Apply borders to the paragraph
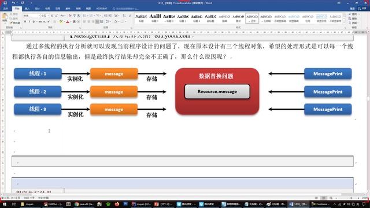 click(x=122, y=22)
